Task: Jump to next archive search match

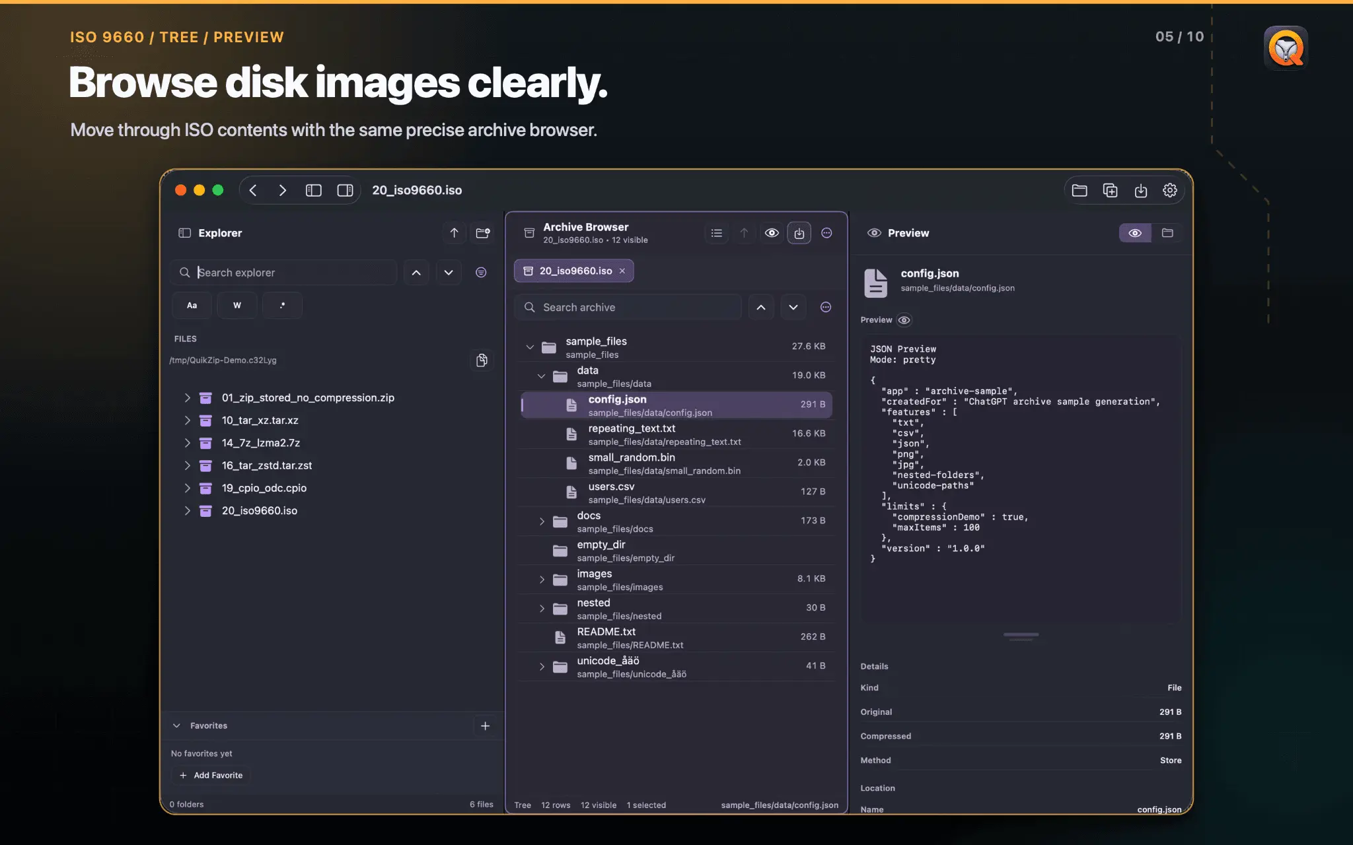Action: (x=793, y=307)
